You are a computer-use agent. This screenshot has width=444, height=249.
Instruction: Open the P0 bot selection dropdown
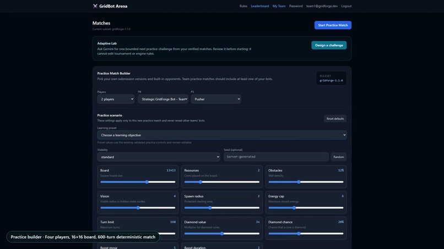[x=163, y=99]
